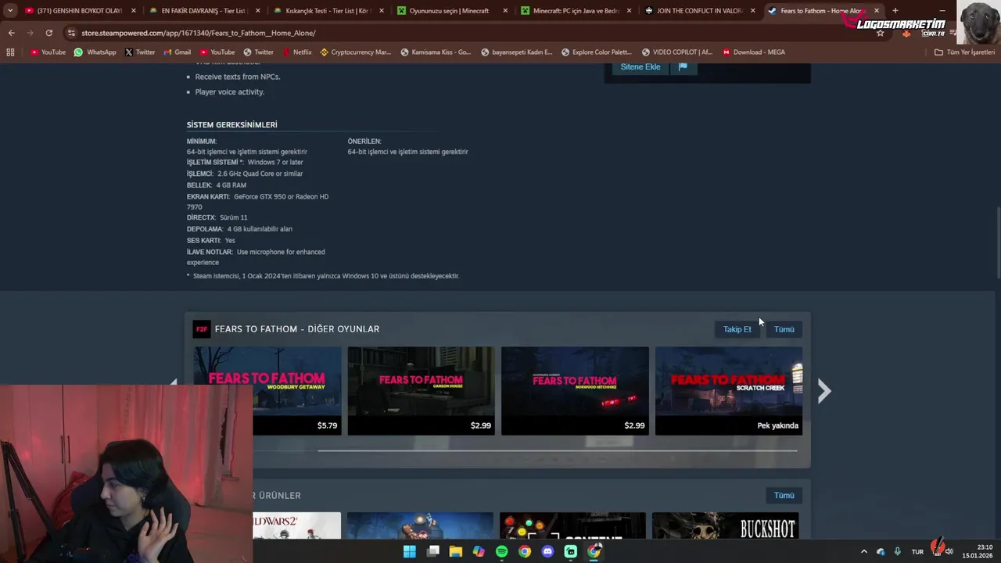Open Discord from the taskbar
Viewport: 1001px width, 563px height.
(x=547, y=551)
